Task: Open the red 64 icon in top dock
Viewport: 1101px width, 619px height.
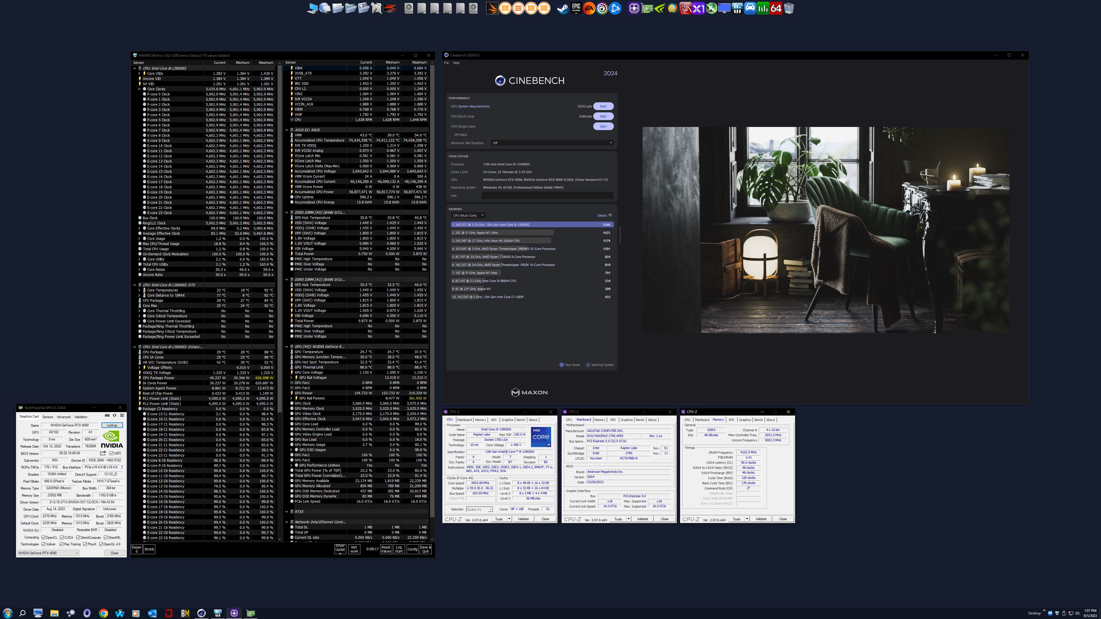Action: [x=776, y=8]
